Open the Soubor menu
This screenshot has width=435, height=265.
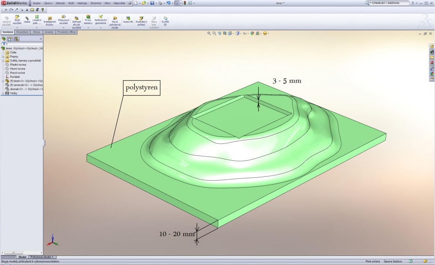(37, 3)
